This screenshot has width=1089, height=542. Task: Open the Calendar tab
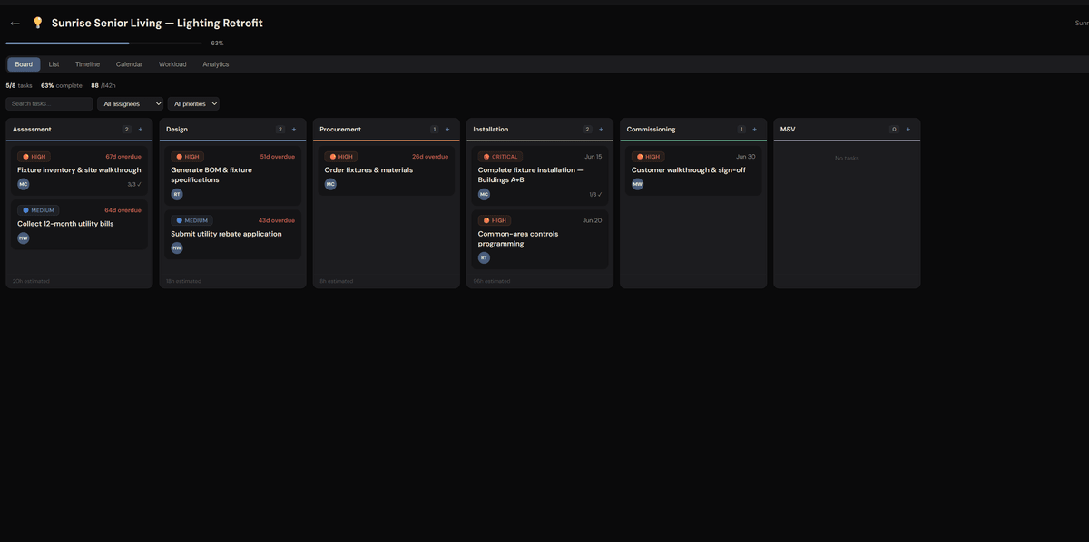click(129, 64)
